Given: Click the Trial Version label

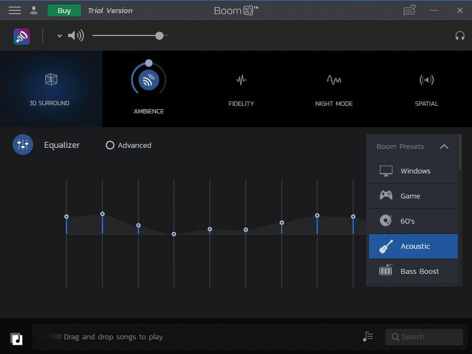Looking at the screenshot, I should [110, 10].
